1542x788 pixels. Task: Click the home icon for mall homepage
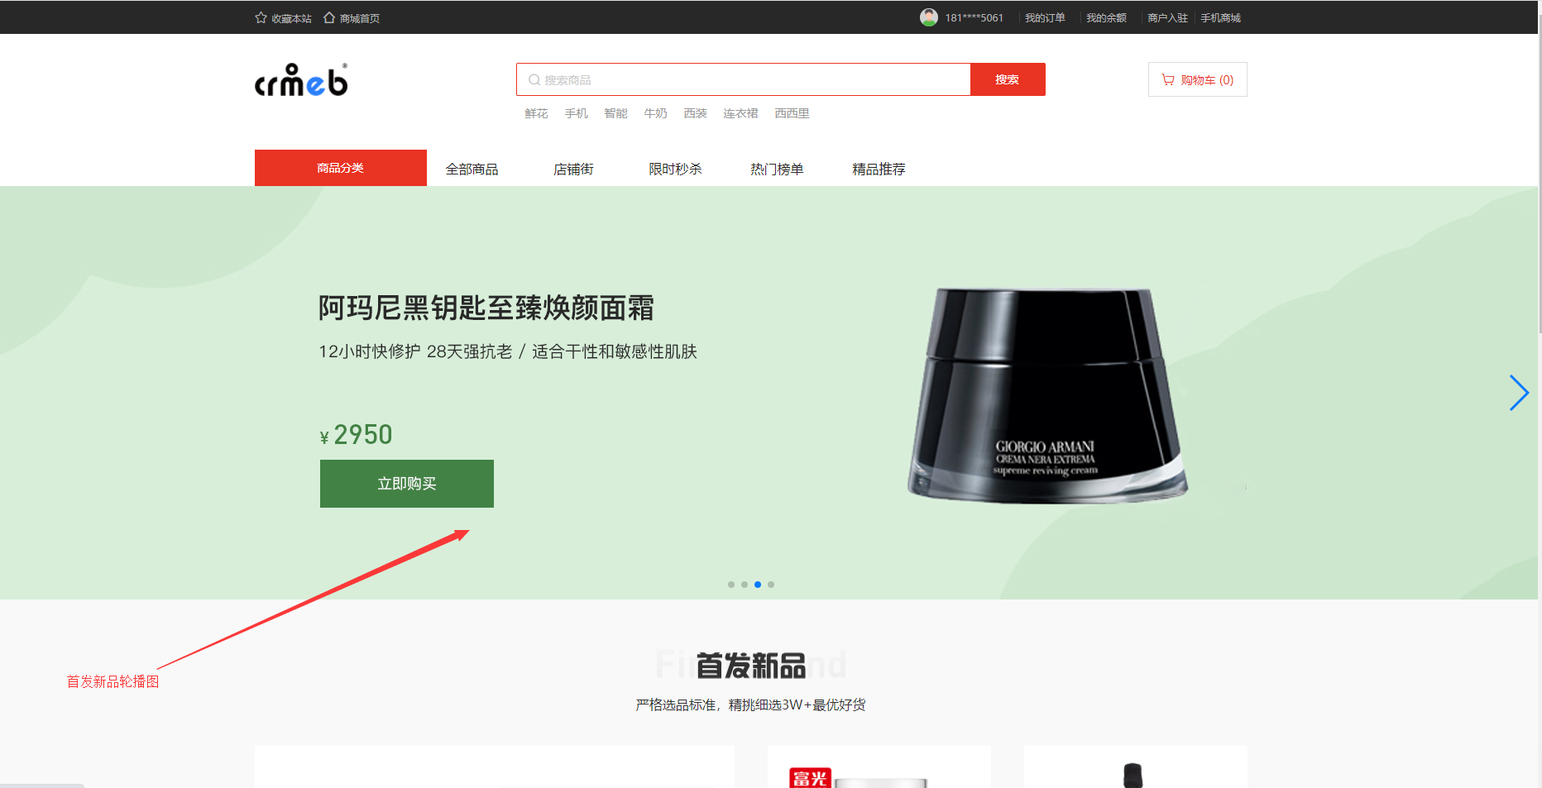pos(329,17)
